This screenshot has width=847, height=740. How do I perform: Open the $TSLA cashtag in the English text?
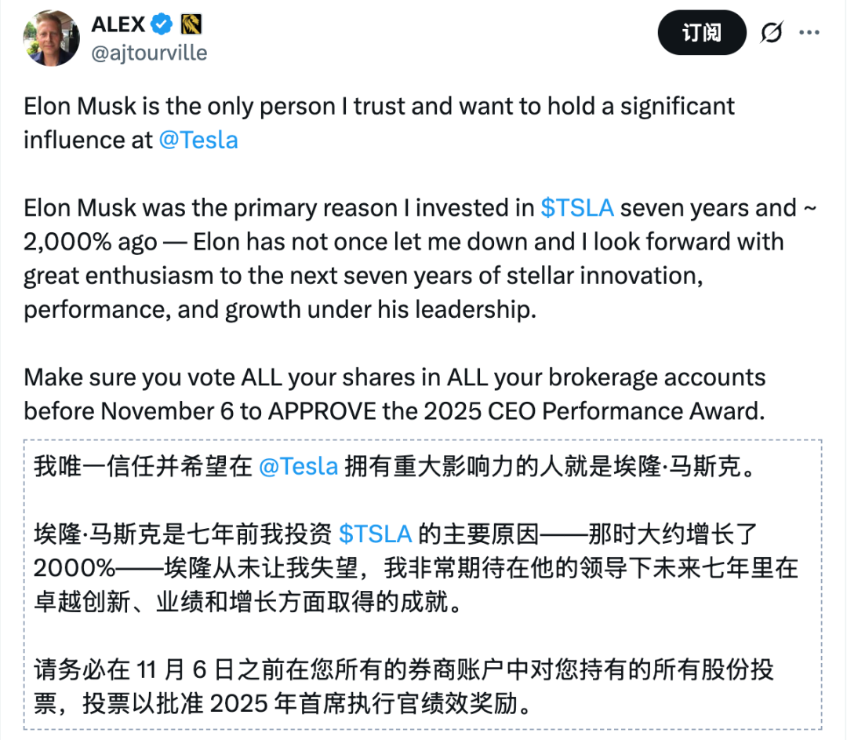[577, 208]
